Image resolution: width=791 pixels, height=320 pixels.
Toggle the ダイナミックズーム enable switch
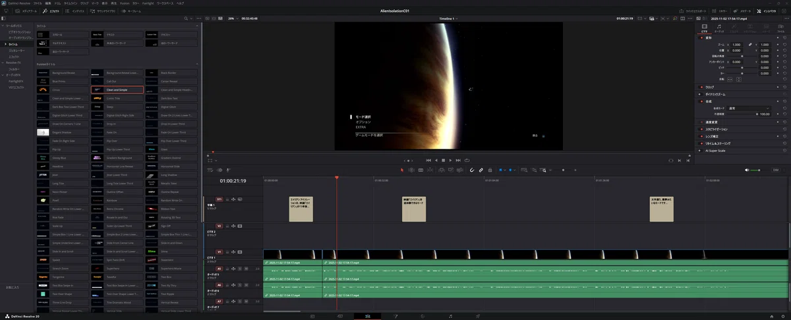(x=701, y=94)
